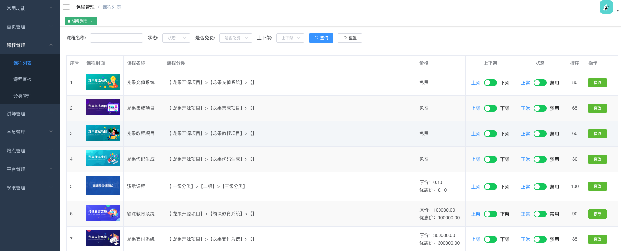The width and height of the screenshot is (621, 251).
Task: Close the 课程列表 tab with its x icon
Action: click(x=92, y=21)
